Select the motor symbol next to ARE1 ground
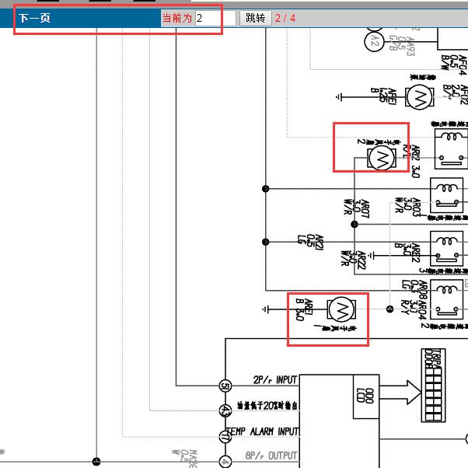The height and width of the screenshot is (468, 468). tap(341, 309)
